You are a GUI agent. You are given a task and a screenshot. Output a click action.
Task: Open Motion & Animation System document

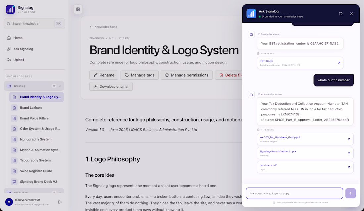(x=36, y=150)
